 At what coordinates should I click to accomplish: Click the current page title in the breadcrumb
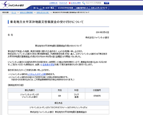71,12
